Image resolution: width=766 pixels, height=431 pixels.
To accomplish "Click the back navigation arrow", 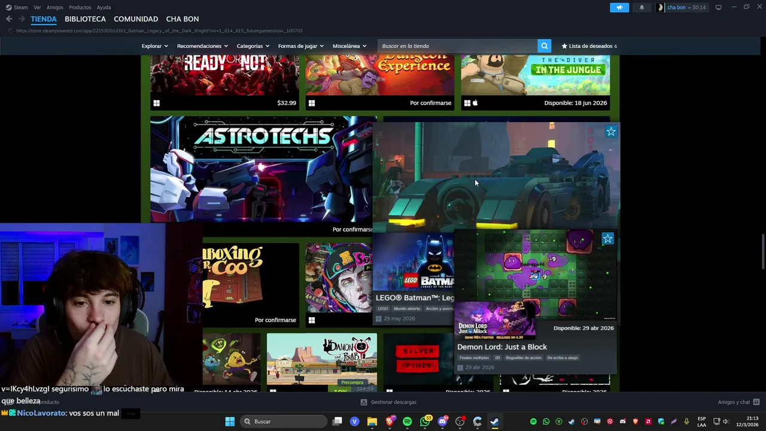I will tap(9, 19).
